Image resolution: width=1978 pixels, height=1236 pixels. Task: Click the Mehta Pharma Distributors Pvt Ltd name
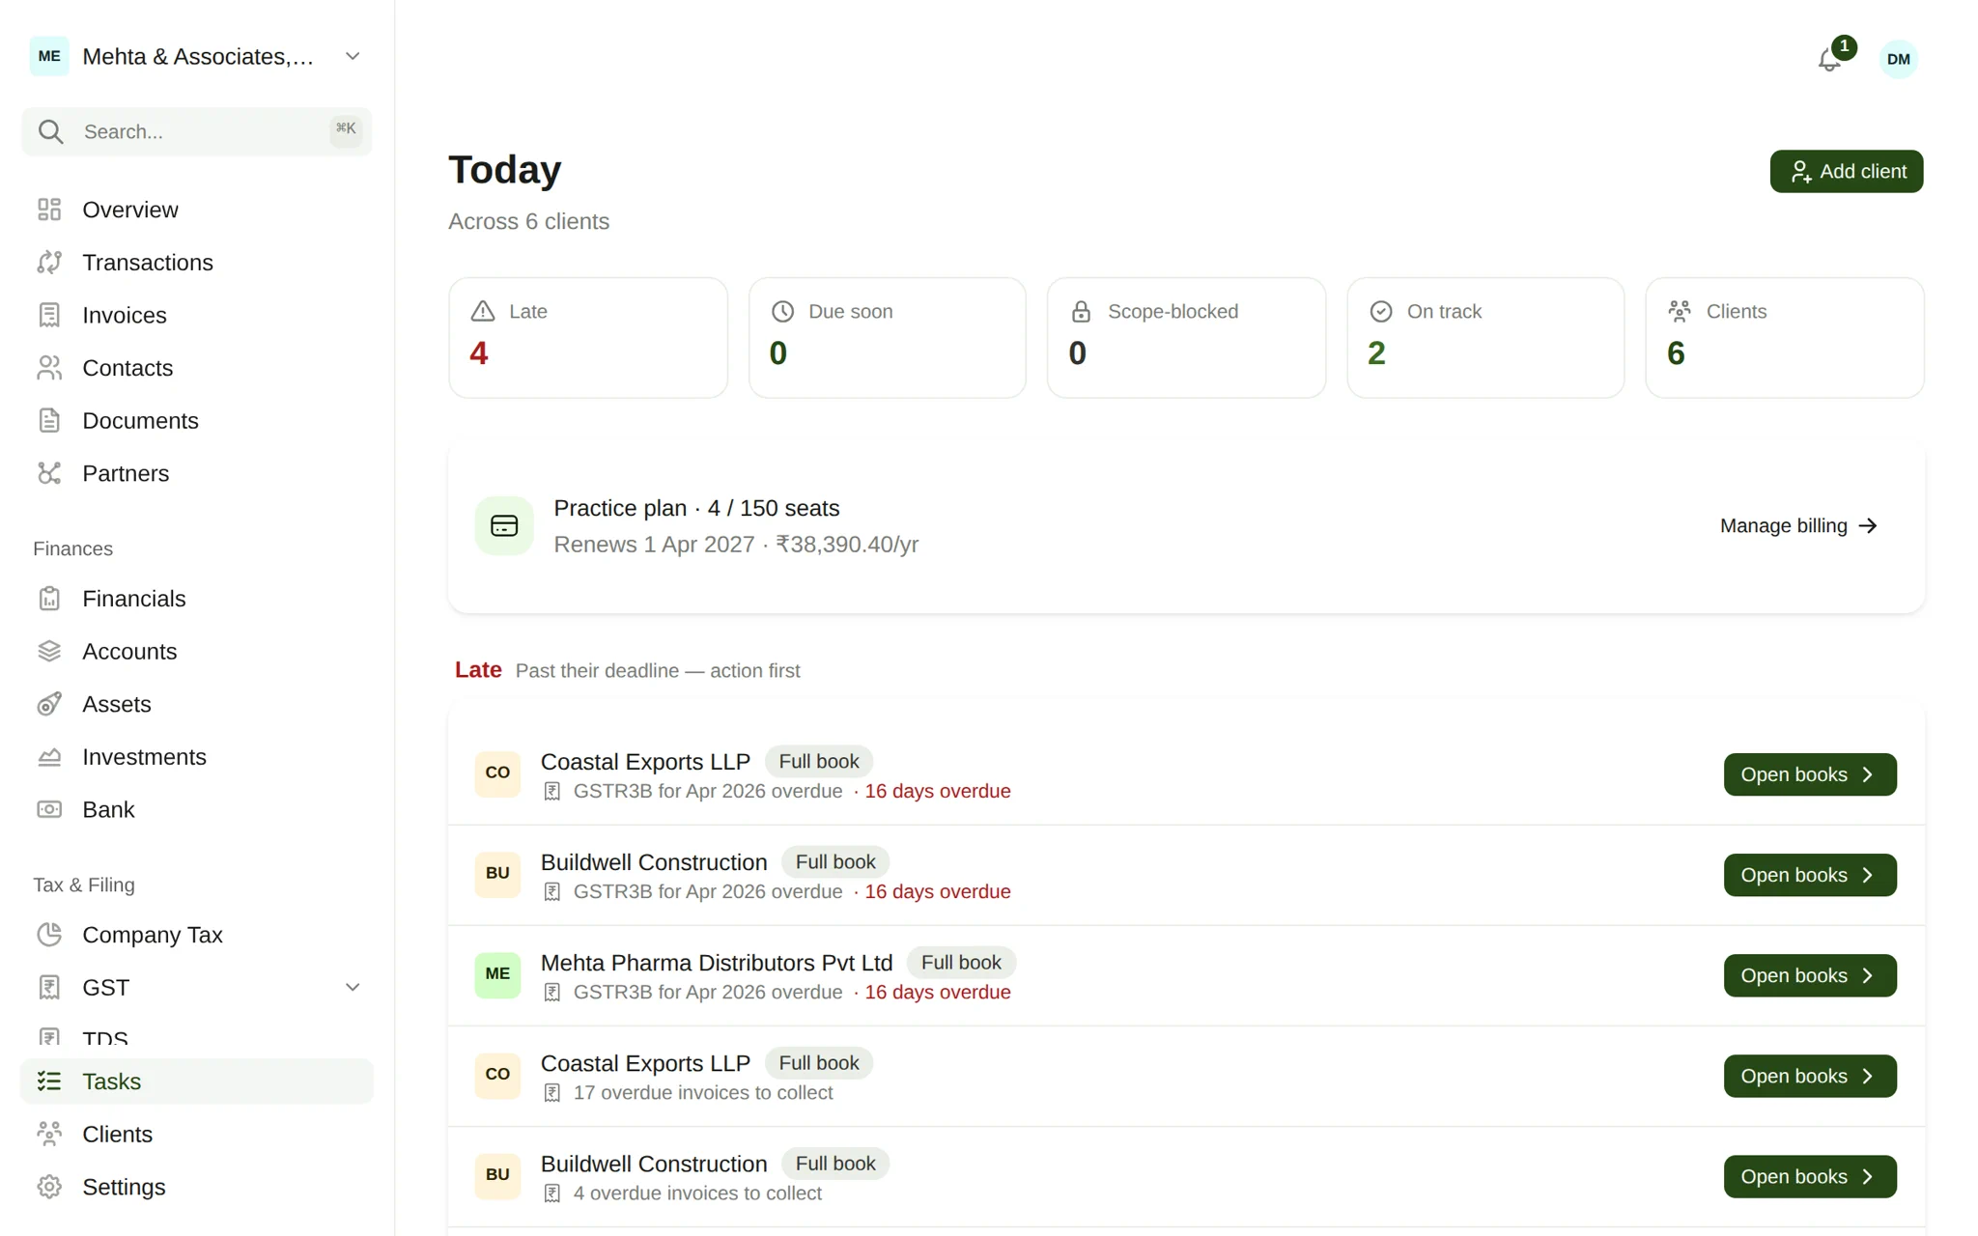point(717,963)
